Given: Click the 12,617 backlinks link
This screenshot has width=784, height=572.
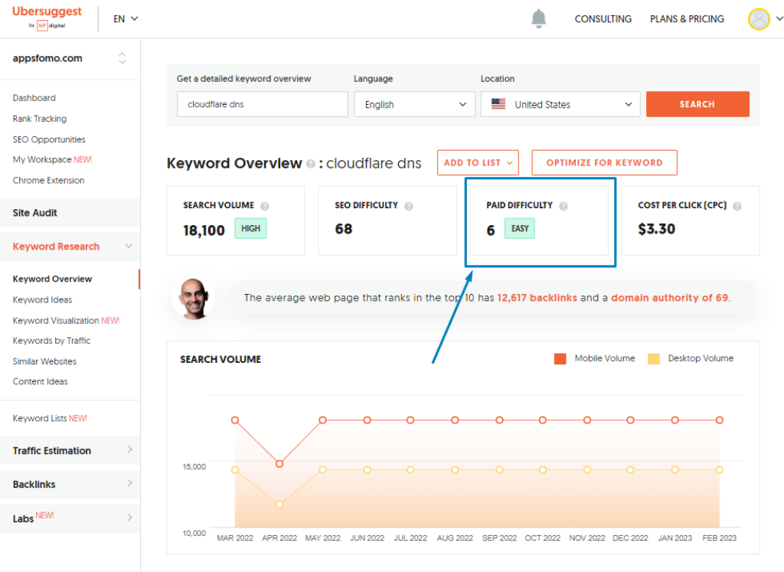Looking at the screenshot, I should click(x=537, y=298).
